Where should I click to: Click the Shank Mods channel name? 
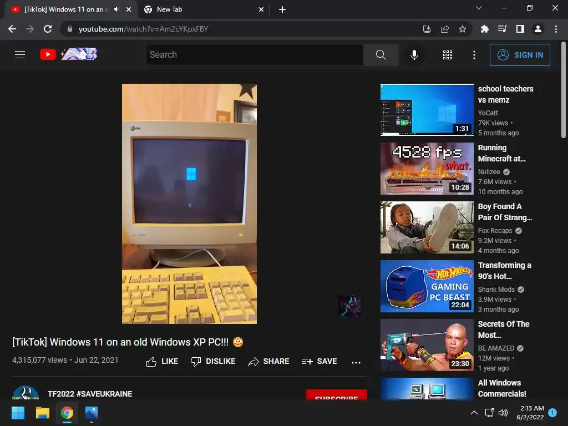(x=496, y=290)
